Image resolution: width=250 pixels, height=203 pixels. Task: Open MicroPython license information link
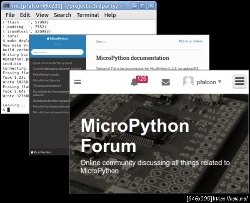pyautogui.click(x=51, y=107)
